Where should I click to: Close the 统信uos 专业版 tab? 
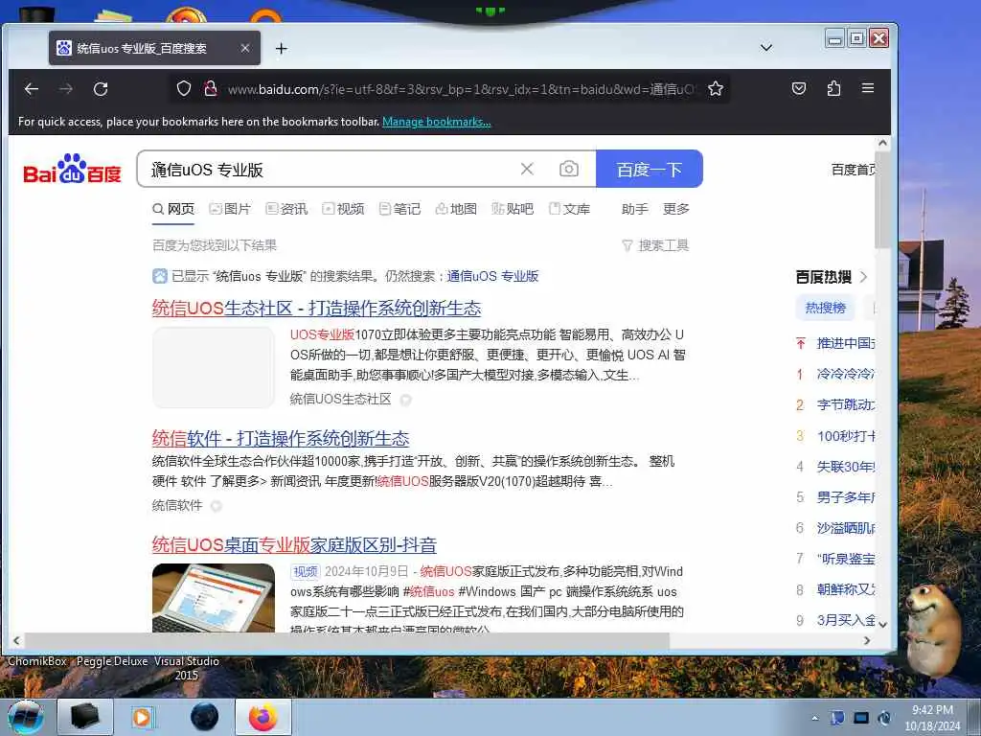click(245, 48)
